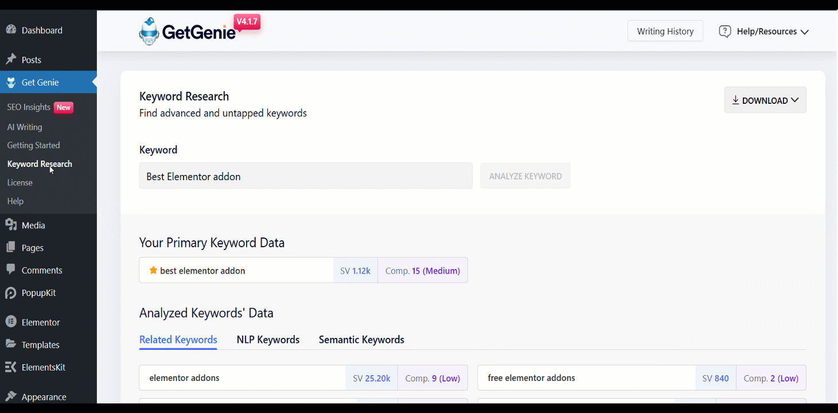Click the ANALYZE KEYWORD button
Image resolution: width=838 pixels, height=413 pixels.
(x=525, y=176)
